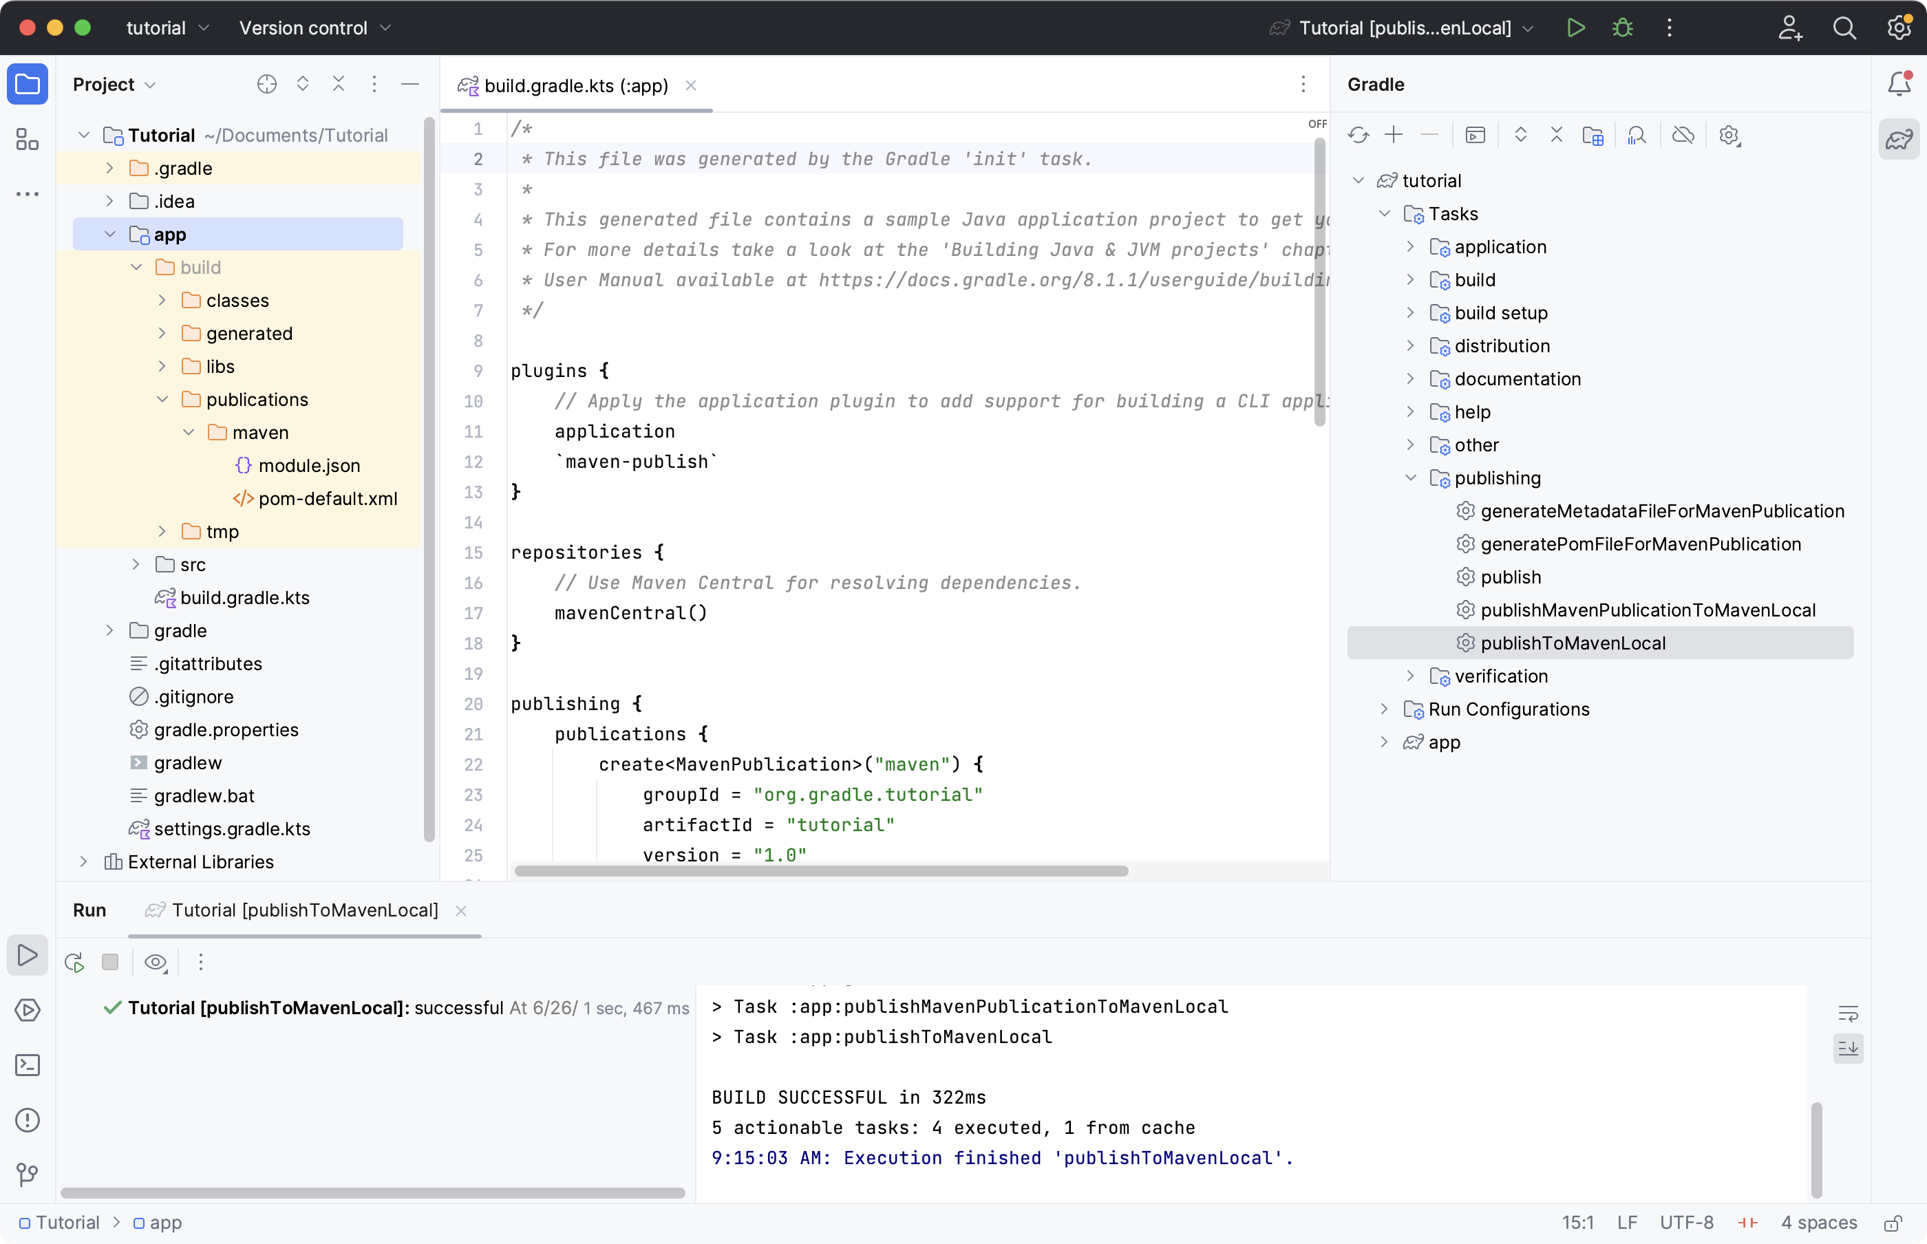Debug the Tutorial configuration

tap(1622, 28)
